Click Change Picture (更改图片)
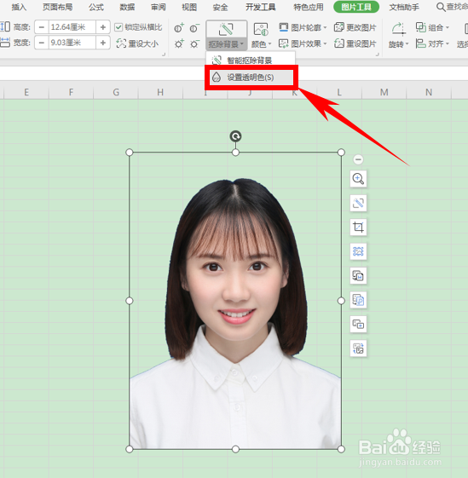 tap(355, 27)
